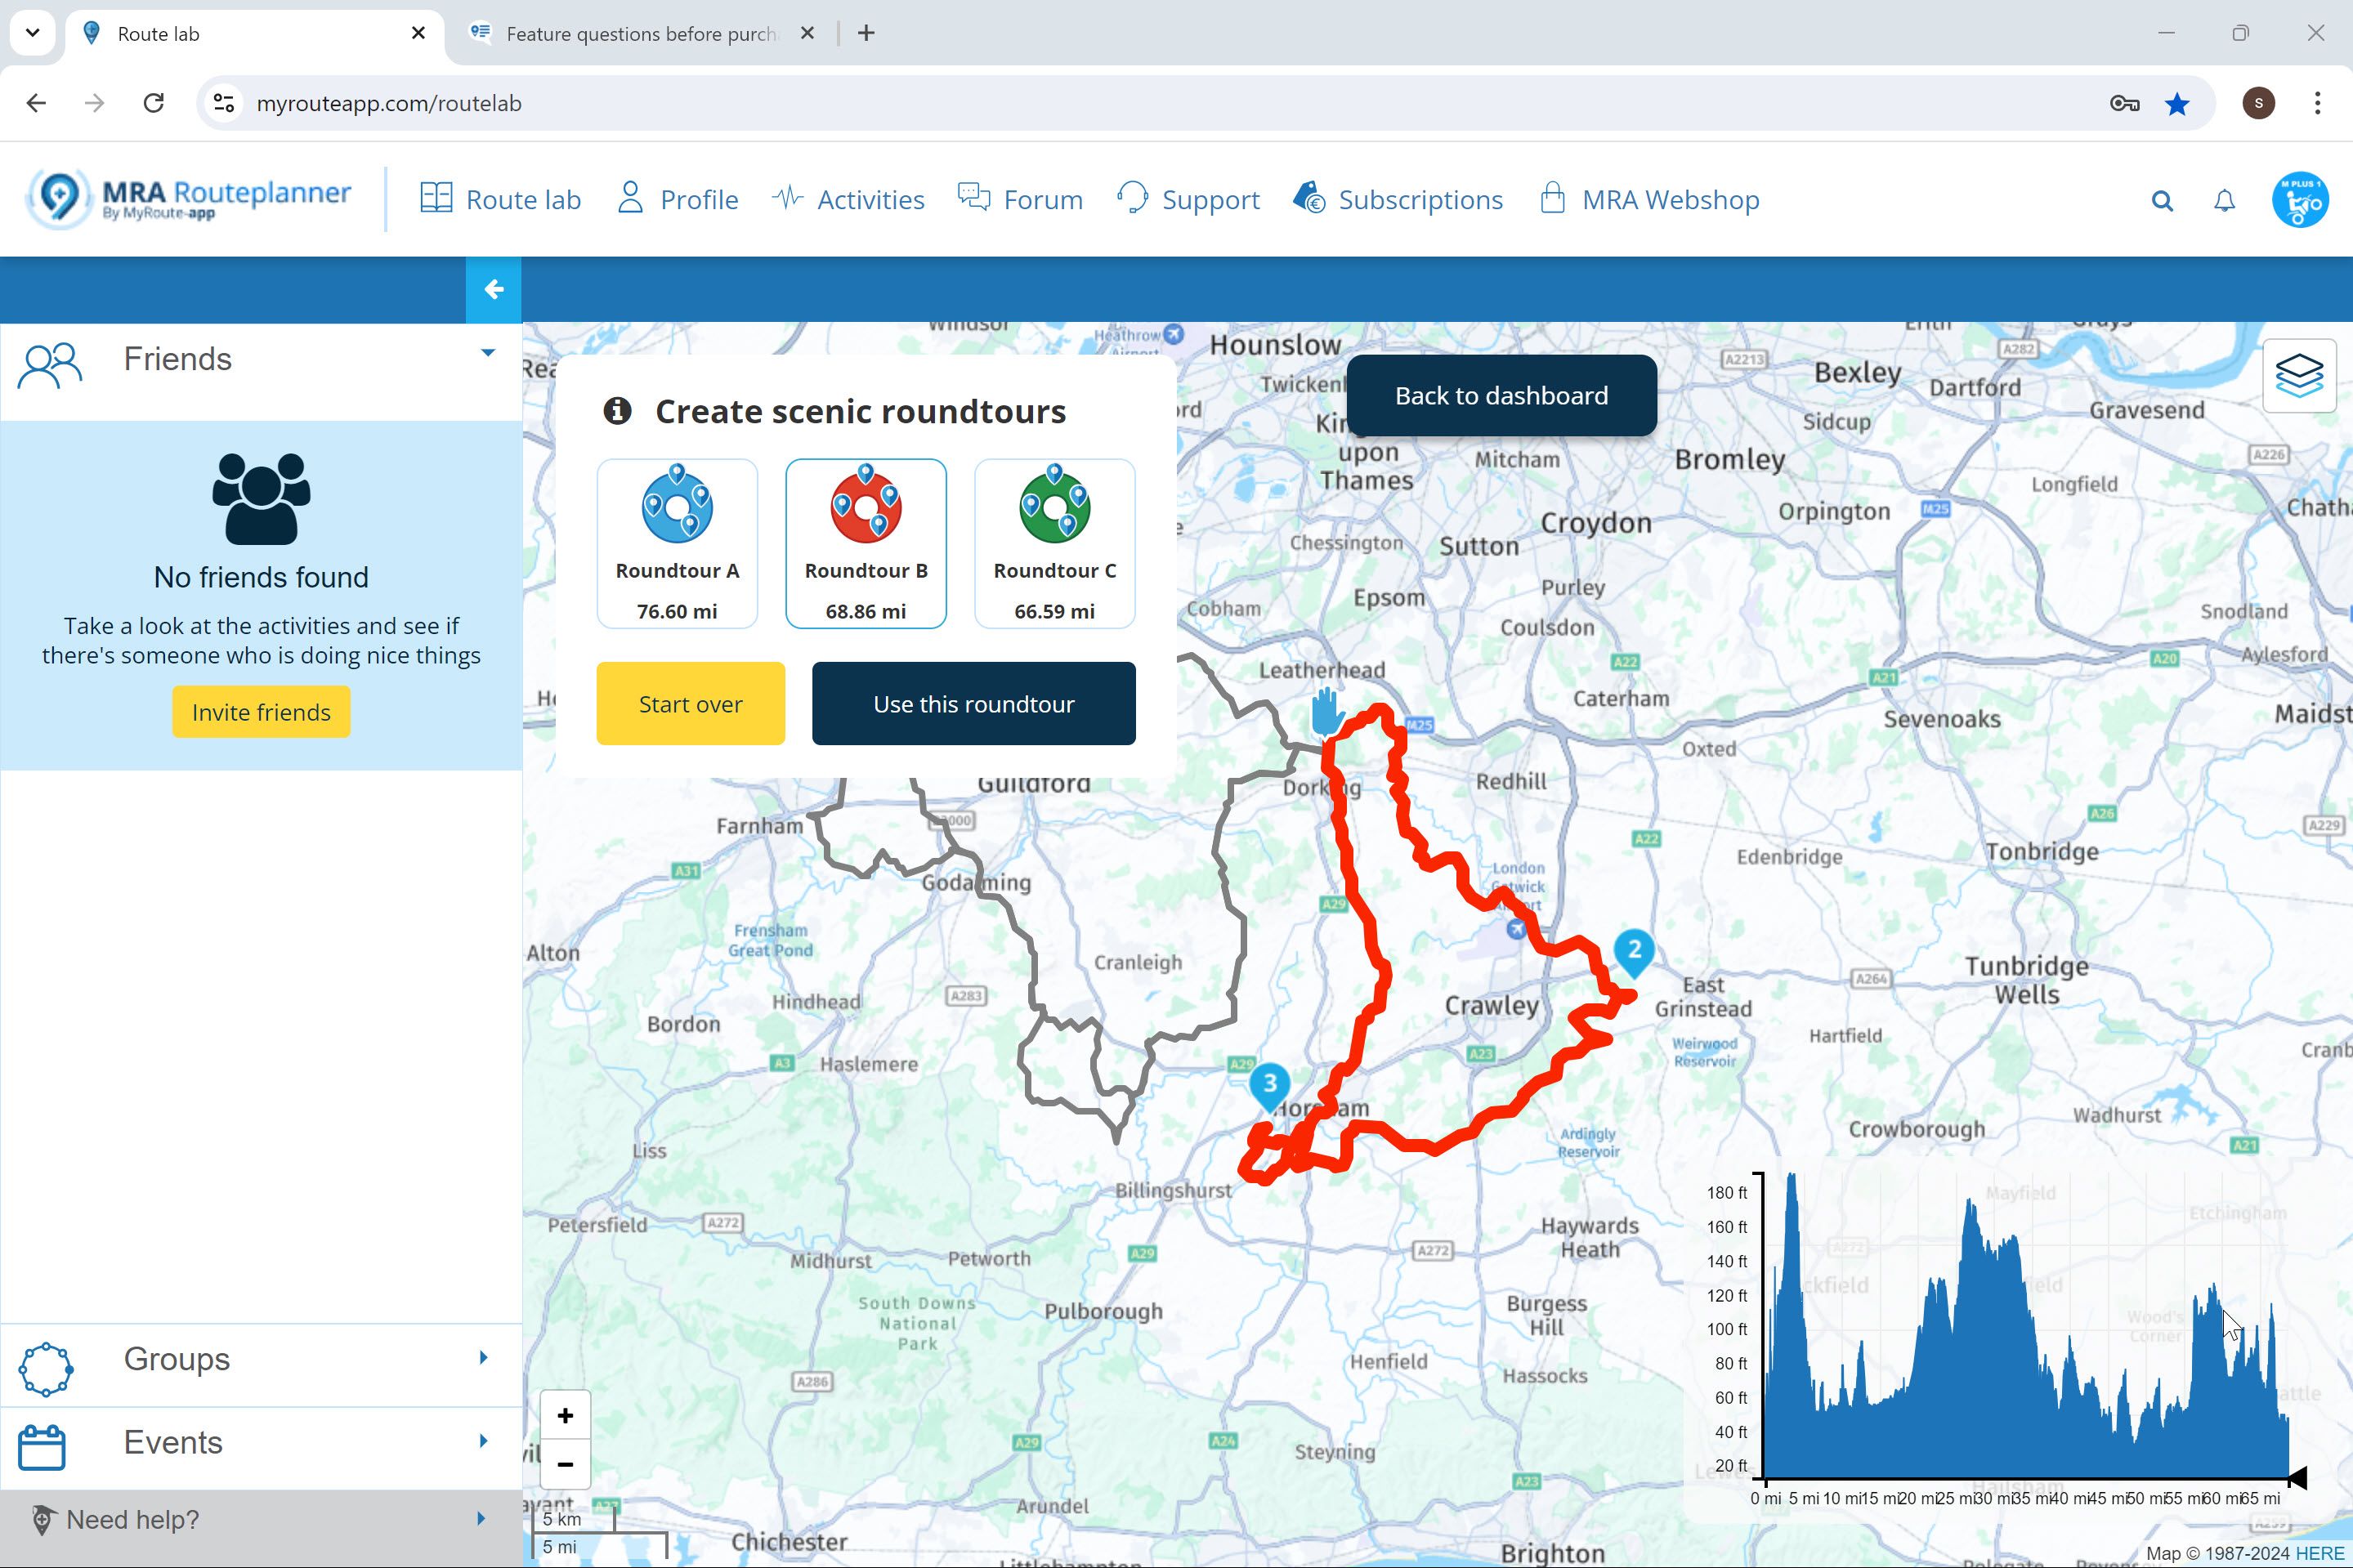The height and width of the screenshot is (1568, 2353).
Task: Select Roundtour A card
Action: tap(677, 544)
